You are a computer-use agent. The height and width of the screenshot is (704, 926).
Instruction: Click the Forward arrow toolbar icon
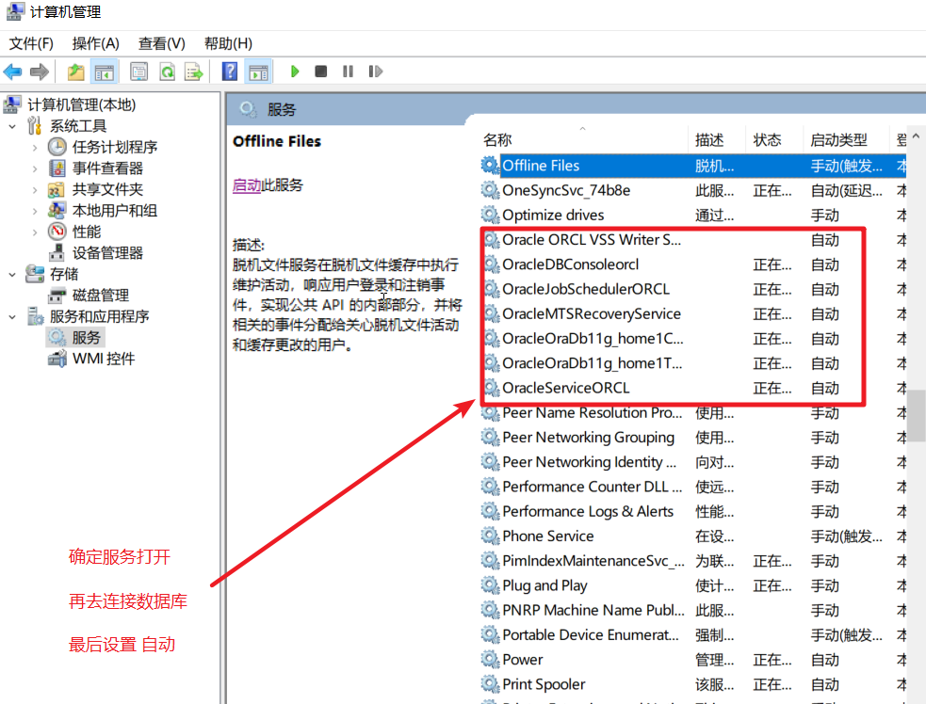(40, 72)
